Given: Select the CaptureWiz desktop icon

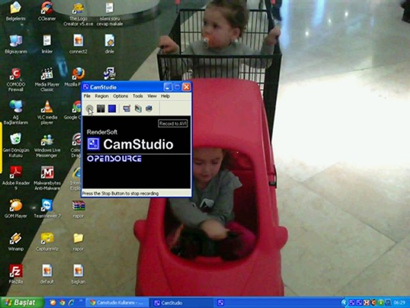Looking at the screenshot, I should pos(47,241).
